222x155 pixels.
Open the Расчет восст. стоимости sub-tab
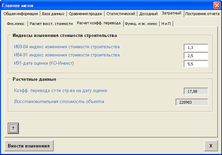51,24
